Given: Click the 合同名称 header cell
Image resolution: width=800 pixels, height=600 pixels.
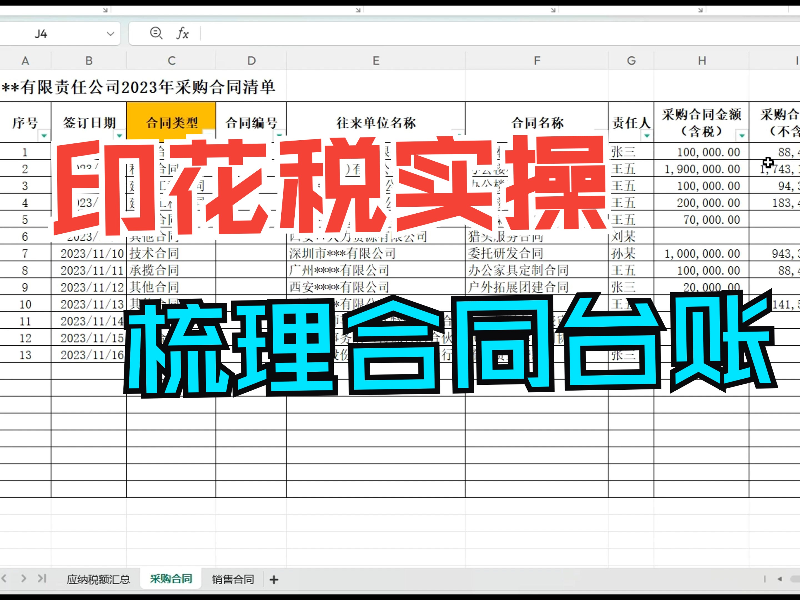Looking at the screenshot, I should (x=537, y=122).
